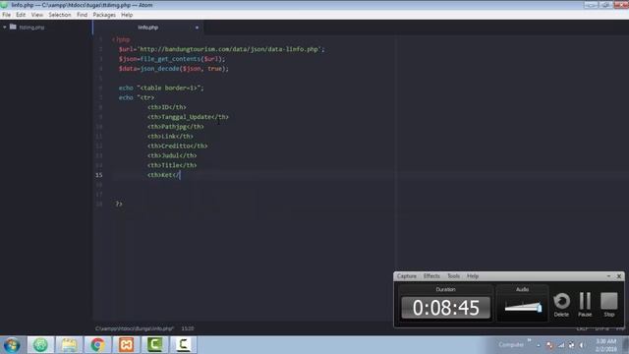Viewport: 629px width, 354px height.
Task: Click the Title header line
Action: (x=172, y=165)
